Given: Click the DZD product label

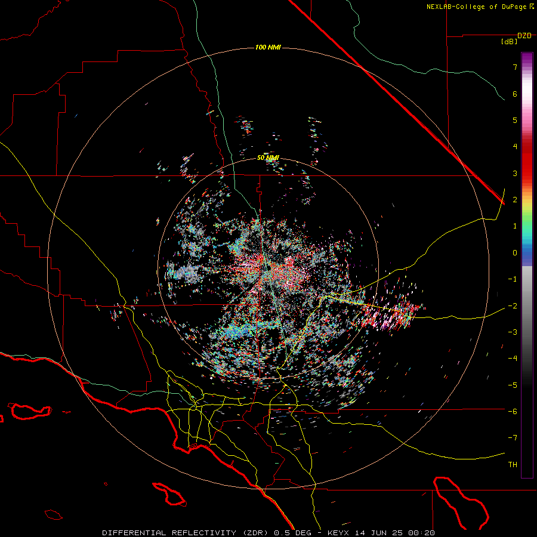Looking at the screenshot, I should pyautogui.click(x=524, y=36).
